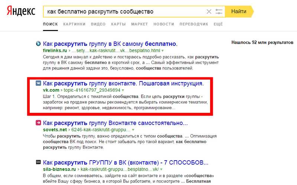Expand the Ещё menu

pyautogui.click(x=218, y=24)
